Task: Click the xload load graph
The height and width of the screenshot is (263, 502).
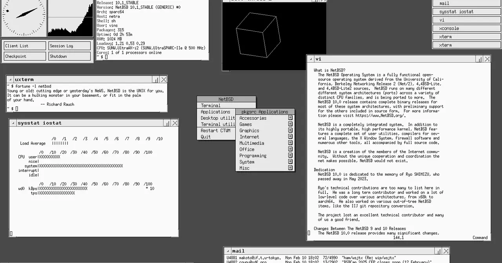Action: pyautogui.click(x=71, y=18)
